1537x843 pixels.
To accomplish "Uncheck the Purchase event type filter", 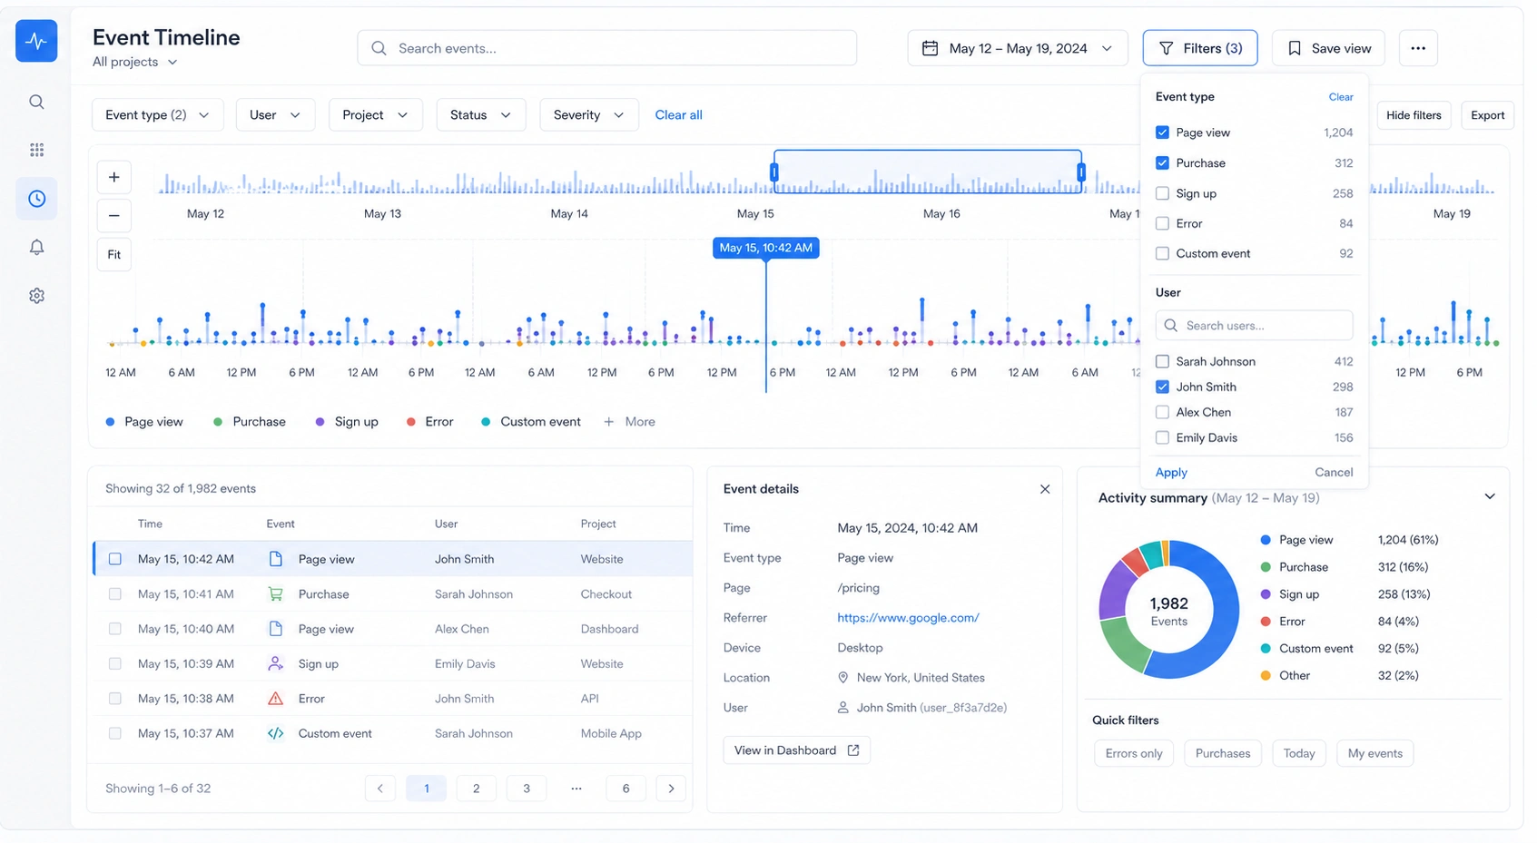I will click(x=1162, y=163).
